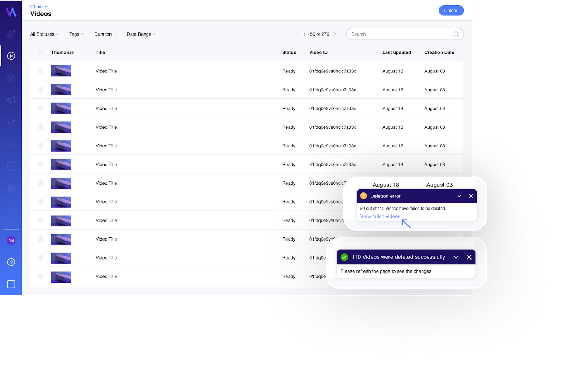Sort by Video ID column header

(x=318, y=52)
